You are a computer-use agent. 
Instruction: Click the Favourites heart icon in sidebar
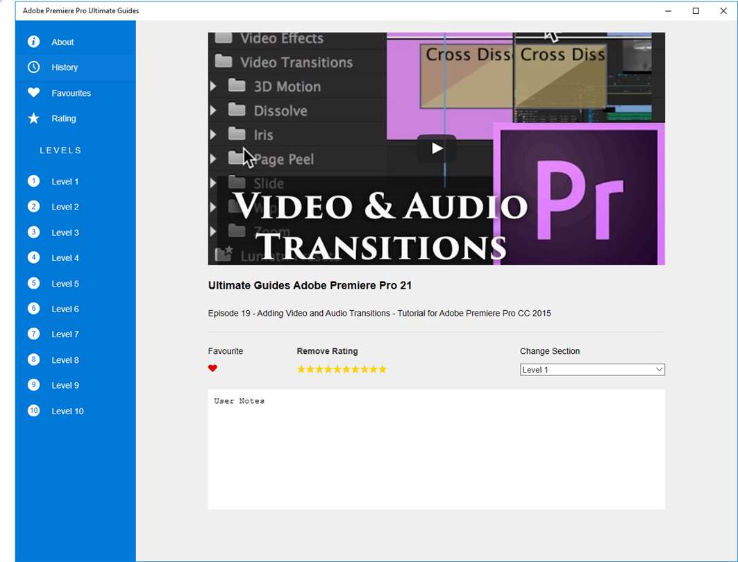[x=33, y=93]
